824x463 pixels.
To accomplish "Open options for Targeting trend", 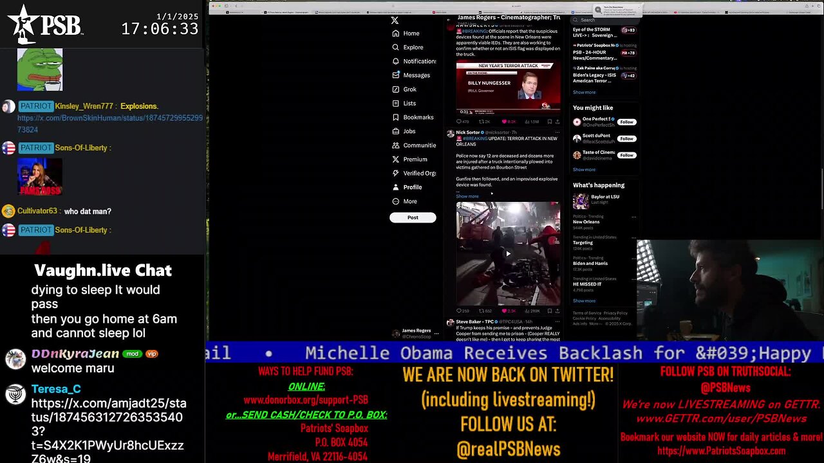I will 633,237.
